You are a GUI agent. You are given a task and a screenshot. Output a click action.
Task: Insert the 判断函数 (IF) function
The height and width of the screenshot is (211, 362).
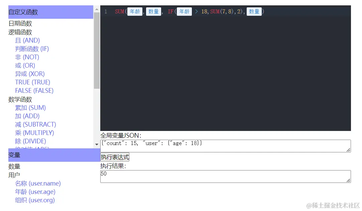pos(32,49)
